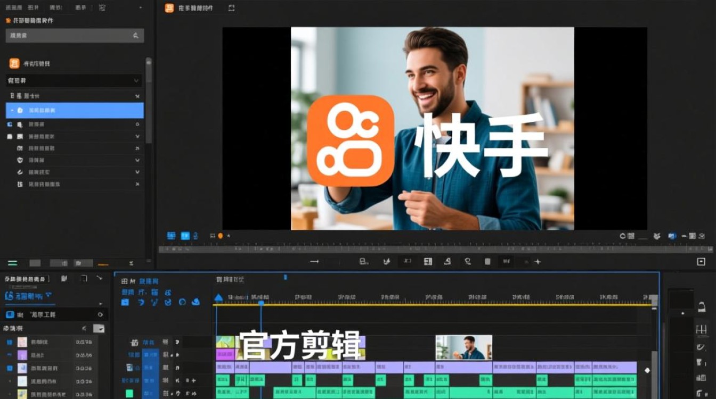Click inside the left panel search field
This screenshot has height=399, width=716.
[75, 36]
